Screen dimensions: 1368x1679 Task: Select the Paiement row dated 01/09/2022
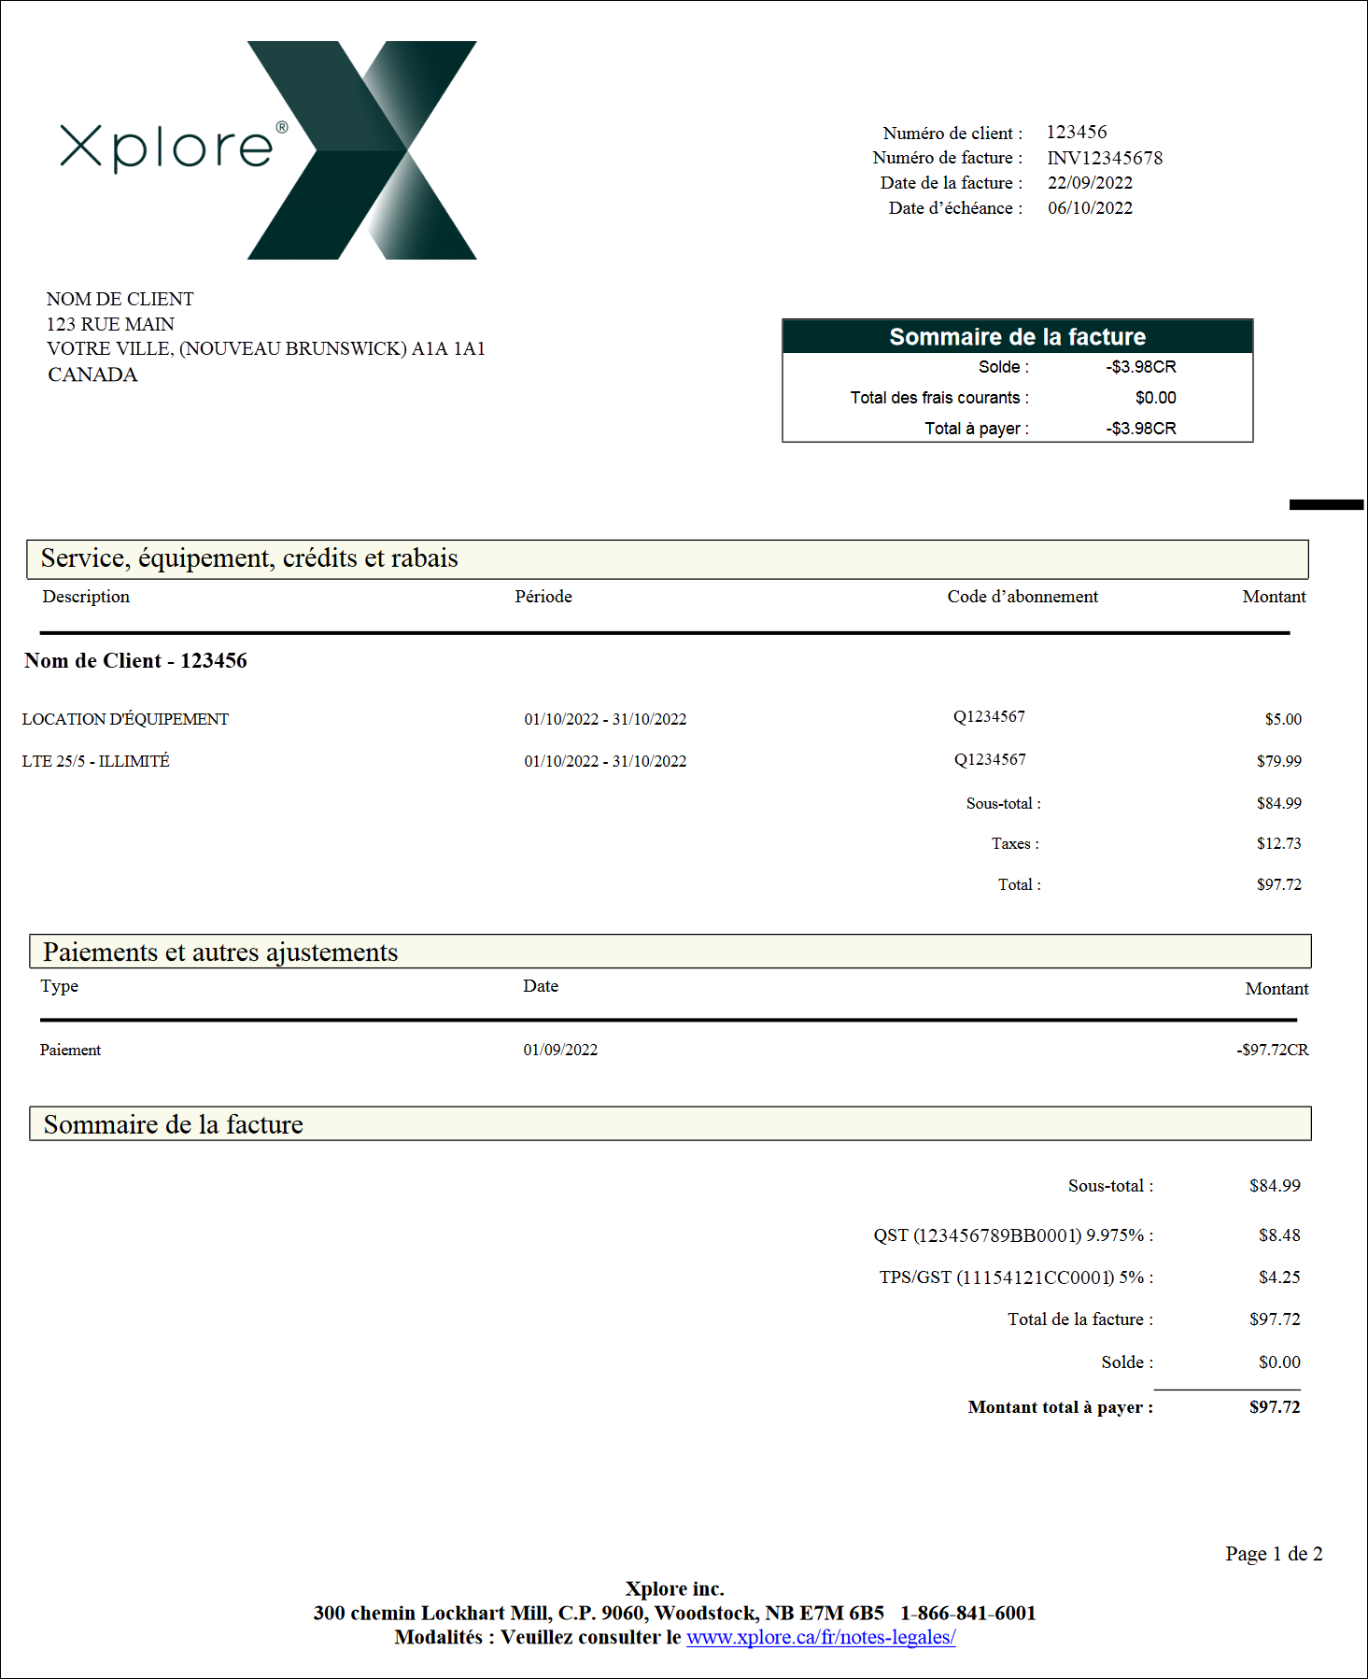tap(674, 1050)
